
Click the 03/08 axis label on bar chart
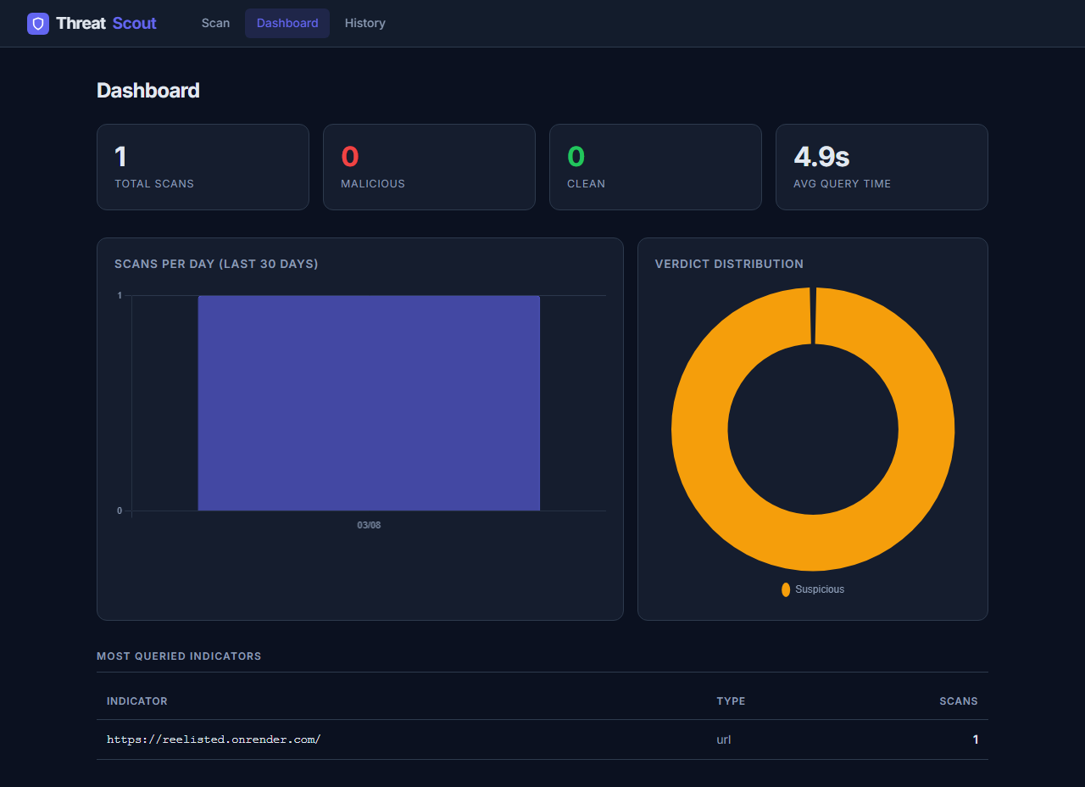369,525
